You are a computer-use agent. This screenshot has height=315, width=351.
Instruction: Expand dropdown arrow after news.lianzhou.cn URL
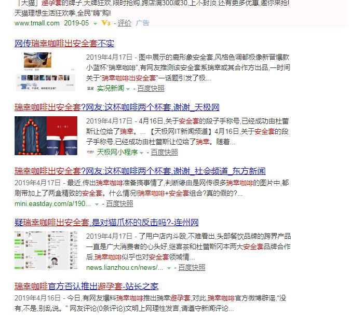[169, 268]
